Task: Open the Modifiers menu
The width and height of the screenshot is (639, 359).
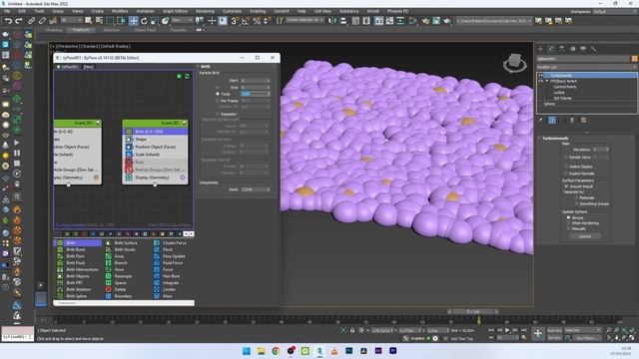Action: pyautogui.click(x=120, y=11)
